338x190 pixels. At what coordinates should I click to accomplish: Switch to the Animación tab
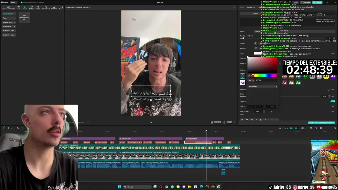pos(251,7)
